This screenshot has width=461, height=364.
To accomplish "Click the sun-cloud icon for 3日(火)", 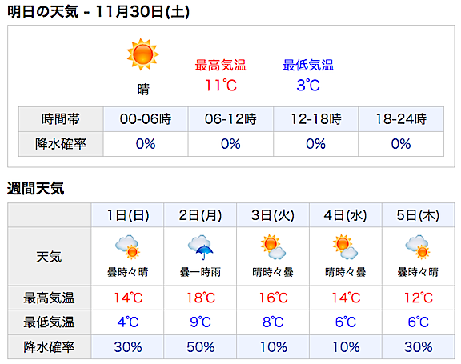I will (273, 246).
